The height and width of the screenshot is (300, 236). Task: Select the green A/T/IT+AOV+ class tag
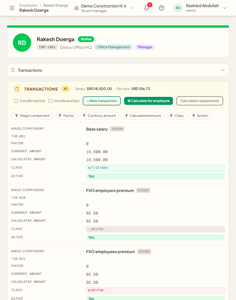click(155, 168)
